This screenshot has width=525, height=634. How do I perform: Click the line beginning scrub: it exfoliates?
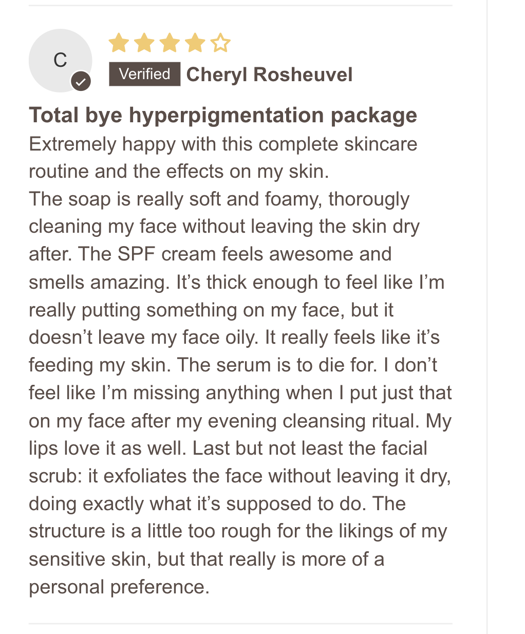tap(240, 476)
